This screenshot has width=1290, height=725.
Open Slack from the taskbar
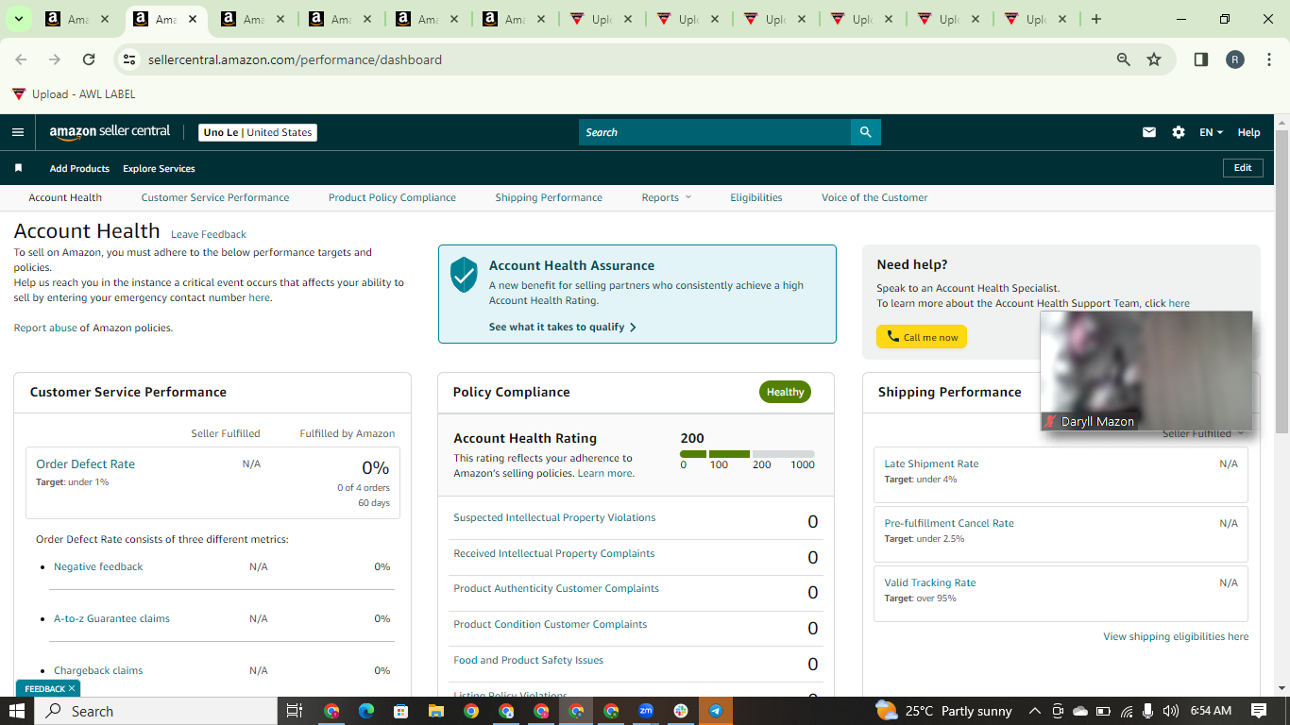click(681, 711)
